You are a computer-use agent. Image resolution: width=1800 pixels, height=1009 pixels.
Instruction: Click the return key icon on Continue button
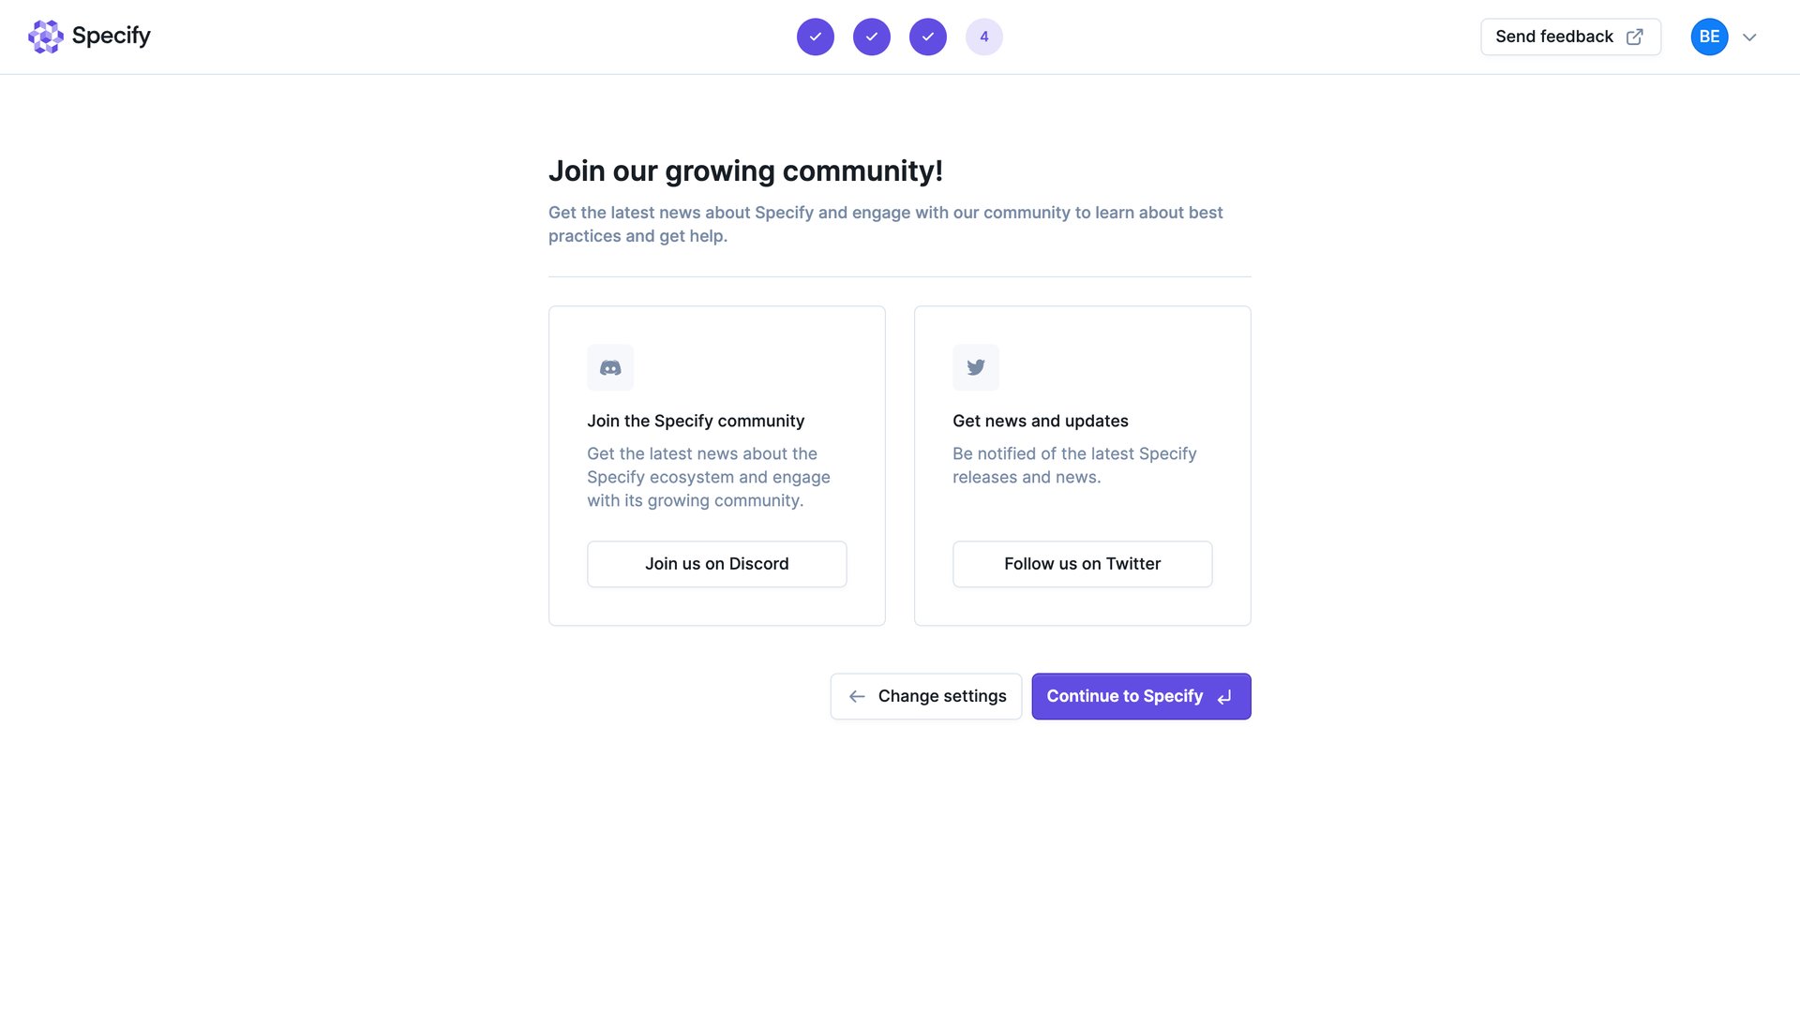click(x=1223, y=697)
